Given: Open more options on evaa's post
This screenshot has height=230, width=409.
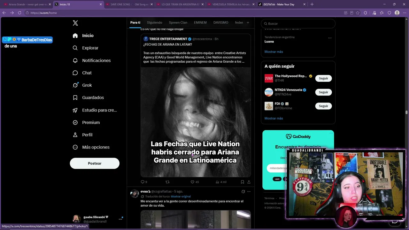Looking at the screenshot, I should (249, 191).
